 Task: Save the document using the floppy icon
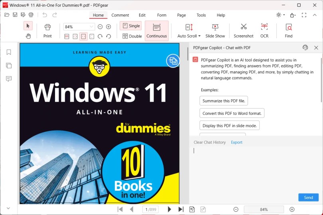click(15, 15)
